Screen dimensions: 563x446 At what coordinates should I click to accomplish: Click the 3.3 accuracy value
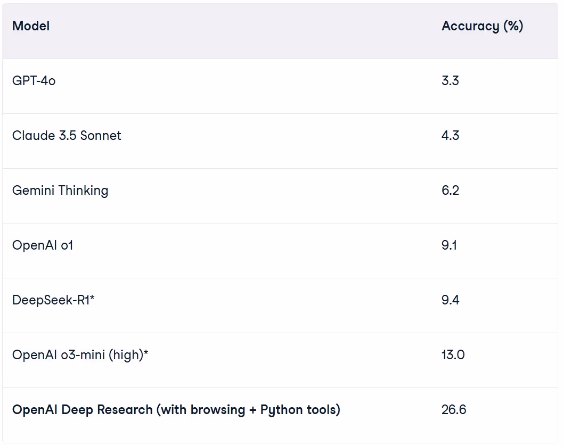click(450, 81)
